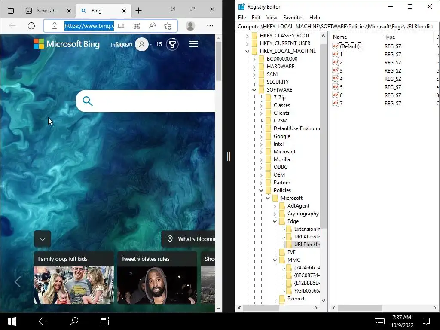
Task: Open Registry Editor Help menu
Action: [315, 17]
